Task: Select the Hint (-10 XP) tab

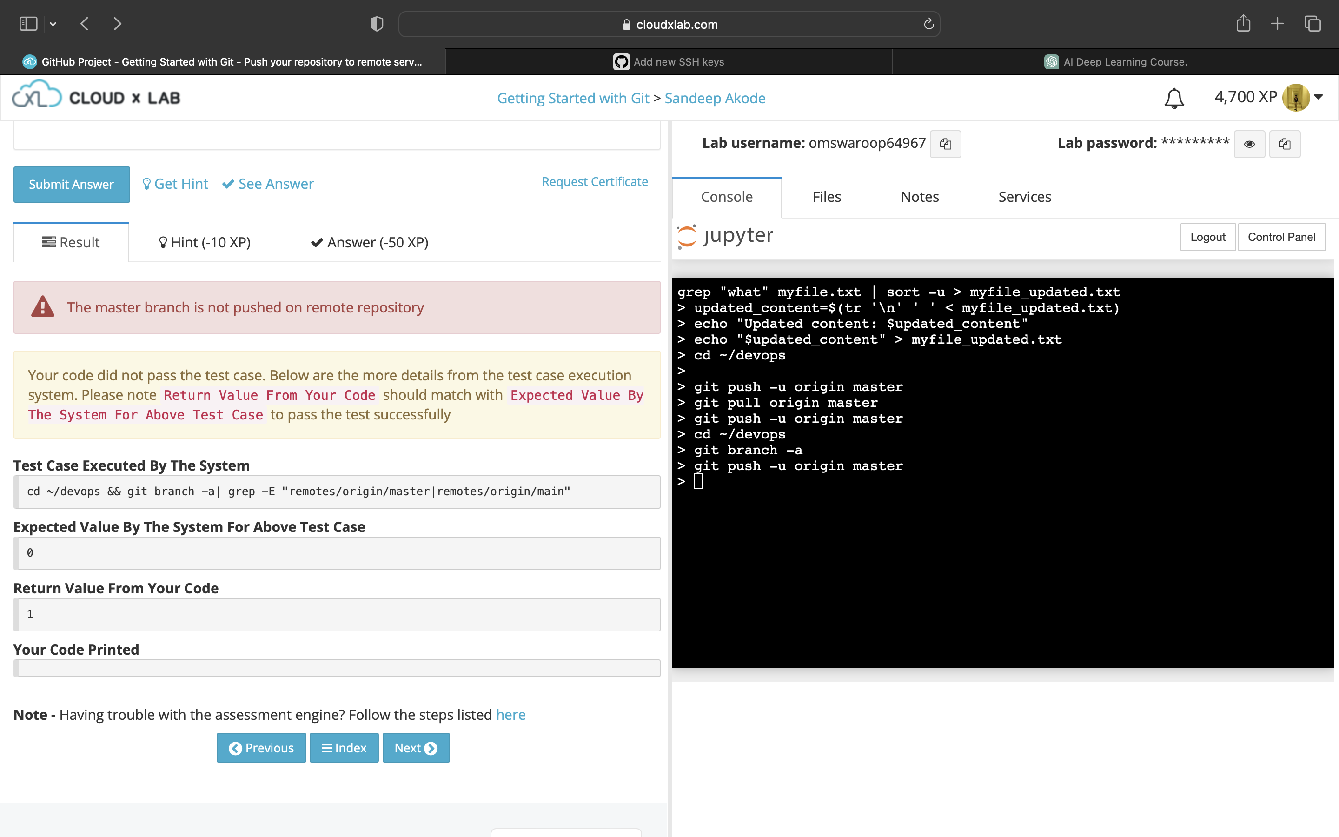Action: (204, 242)
